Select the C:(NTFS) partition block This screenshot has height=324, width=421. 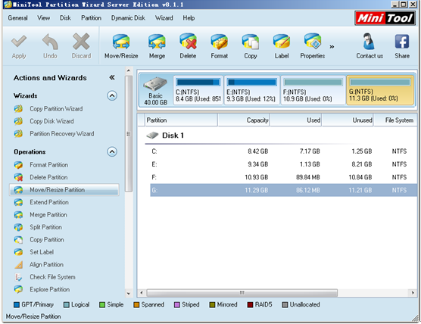point(198,90)
